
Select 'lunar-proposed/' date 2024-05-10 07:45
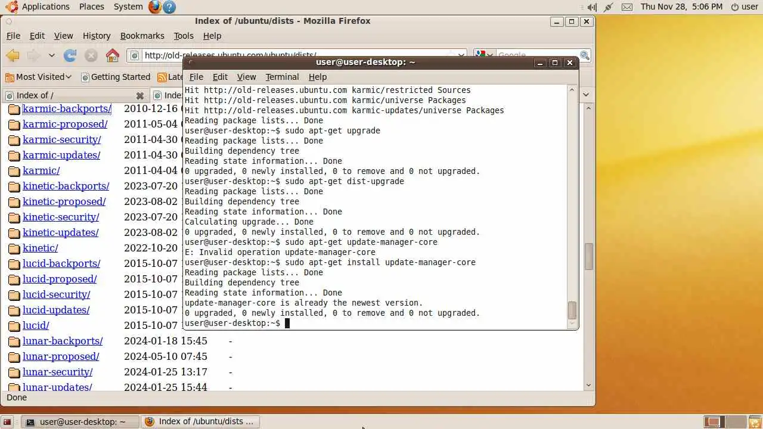click(x=166, y=356)
